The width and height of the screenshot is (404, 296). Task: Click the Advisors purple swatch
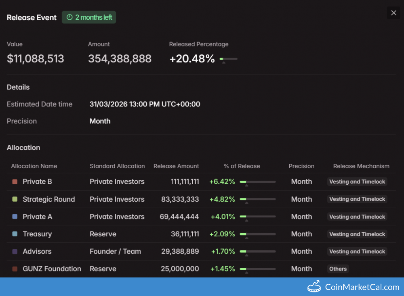click(x=15, y=251)
